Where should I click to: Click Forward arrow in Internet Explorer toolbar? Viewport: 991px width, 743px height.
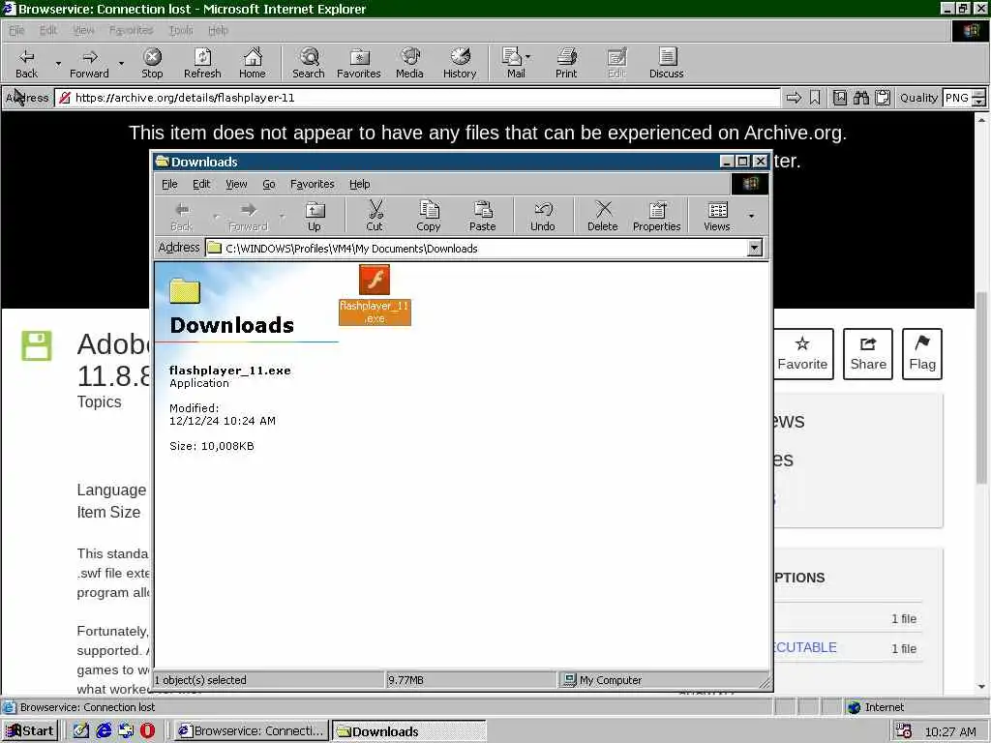tap(89, 63)
